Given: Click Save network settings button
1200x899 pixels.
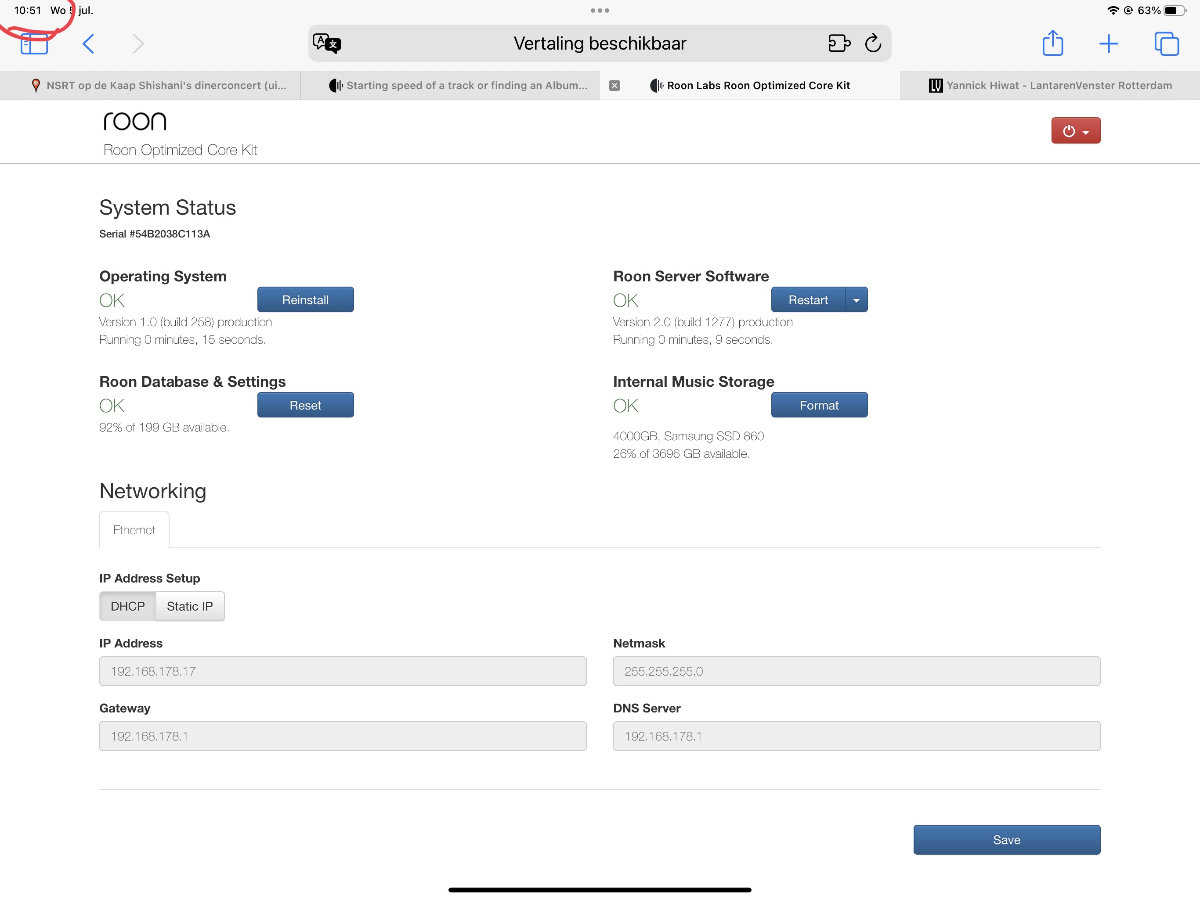Looking at the screenshot, I should click(x=1006, y=839).
